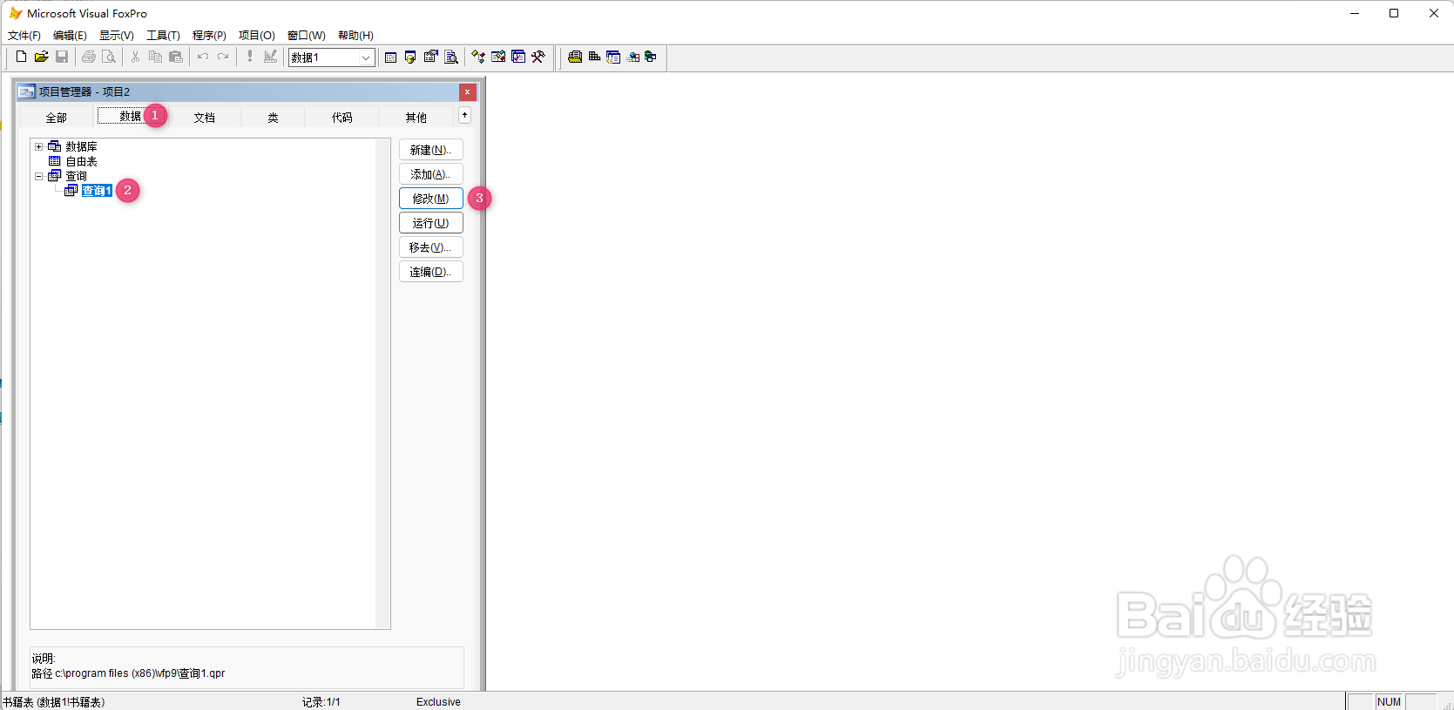Screen dimensions: 1454x710
Task: Open the 显示(V) menu
Action: coord(116,36)
